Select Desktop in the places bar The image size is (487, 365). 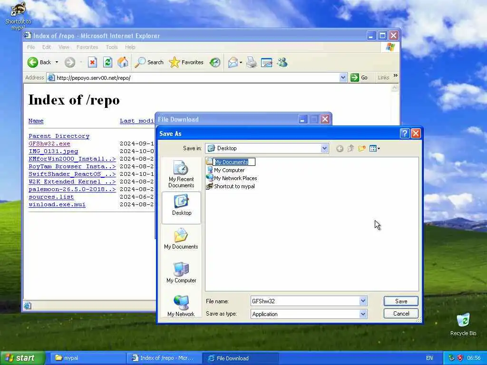(181, 208)
